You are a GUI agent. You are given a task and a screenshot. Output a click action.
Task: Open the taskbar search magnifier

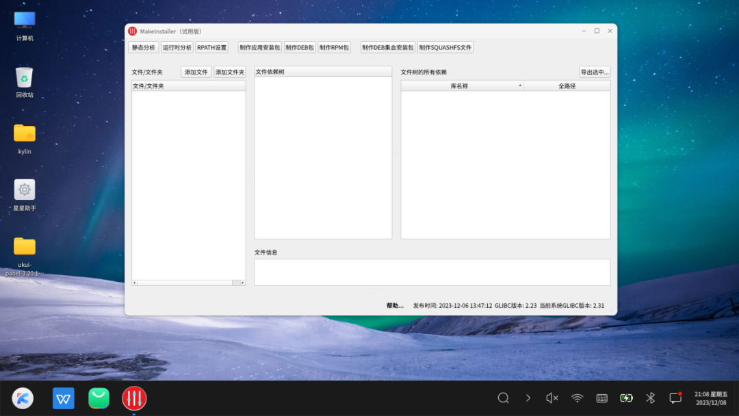click(x=503, y=398)
